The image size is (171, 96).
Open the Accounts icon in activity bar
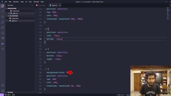click(3, 85)
